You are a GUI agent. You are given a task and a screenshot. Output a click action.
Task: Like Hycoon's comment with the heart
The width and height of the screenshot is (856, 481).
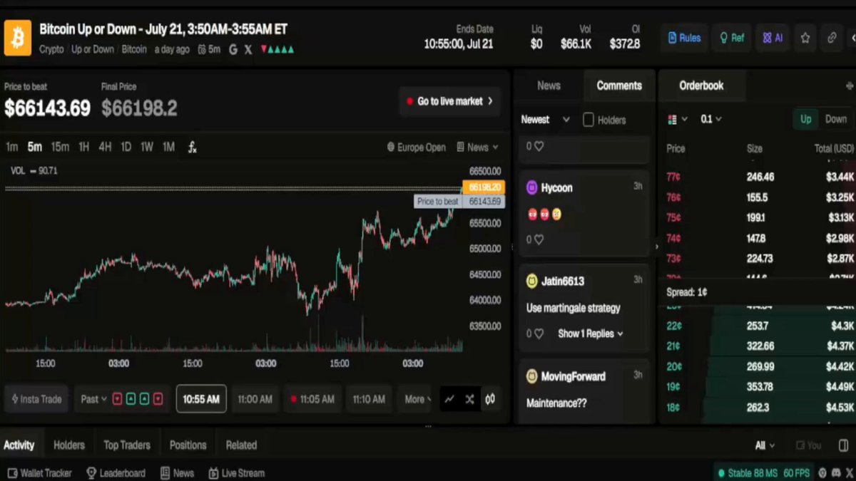click(x=539, y=239)
